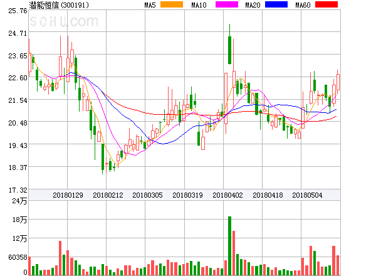
Task: Click the blue MA20 legend swatch
Action: pos(276,4)
